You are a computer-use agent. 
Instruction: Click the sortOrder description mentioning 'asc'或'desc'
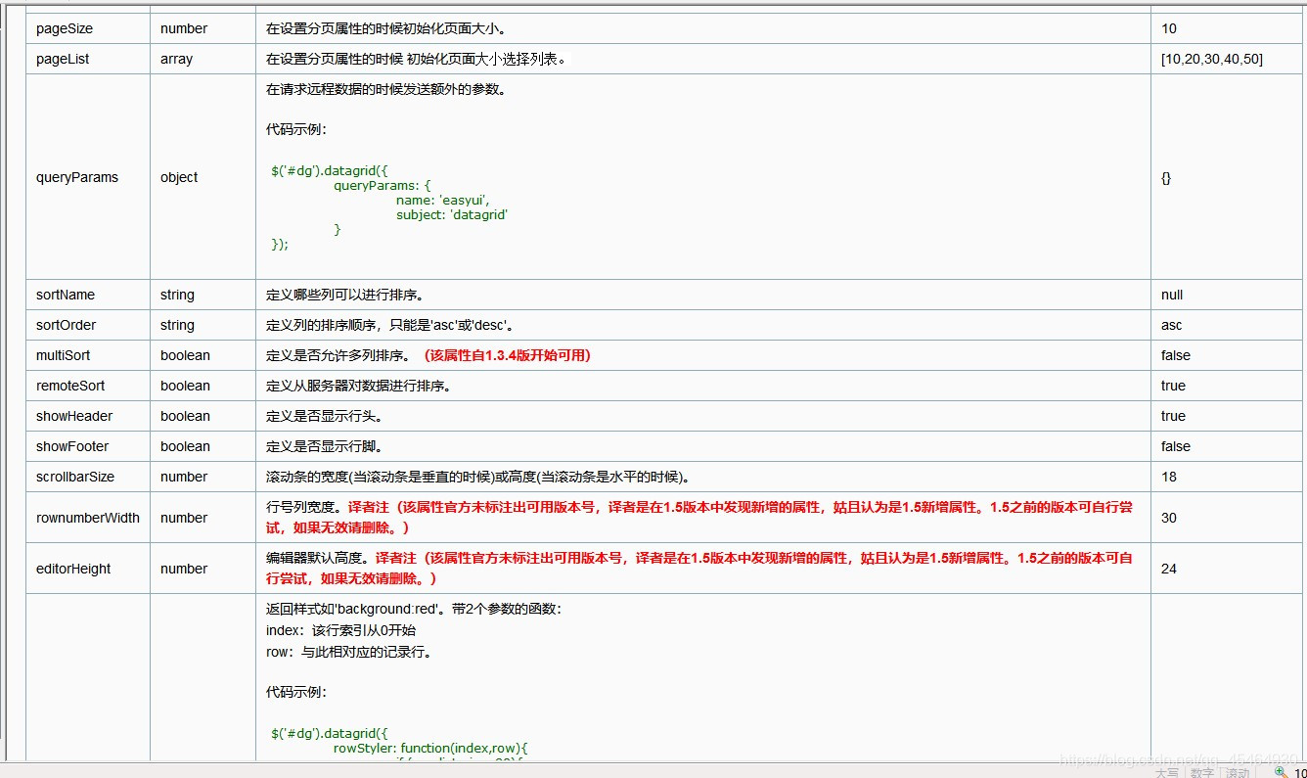pos(390,325)
